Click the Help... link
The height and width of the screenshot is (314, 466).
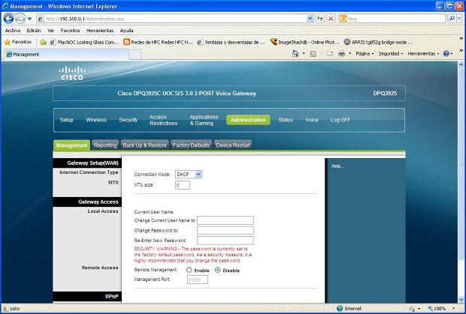(x=338, y=166)
